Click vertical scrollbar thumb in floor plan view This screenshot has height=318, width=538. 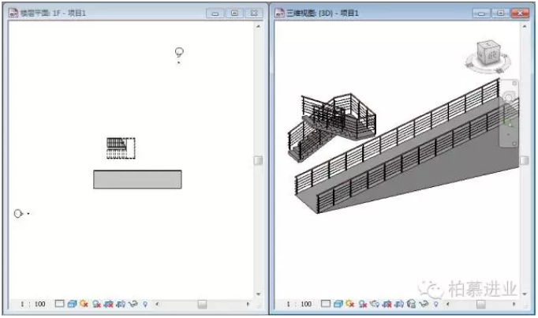click(257, 160)
